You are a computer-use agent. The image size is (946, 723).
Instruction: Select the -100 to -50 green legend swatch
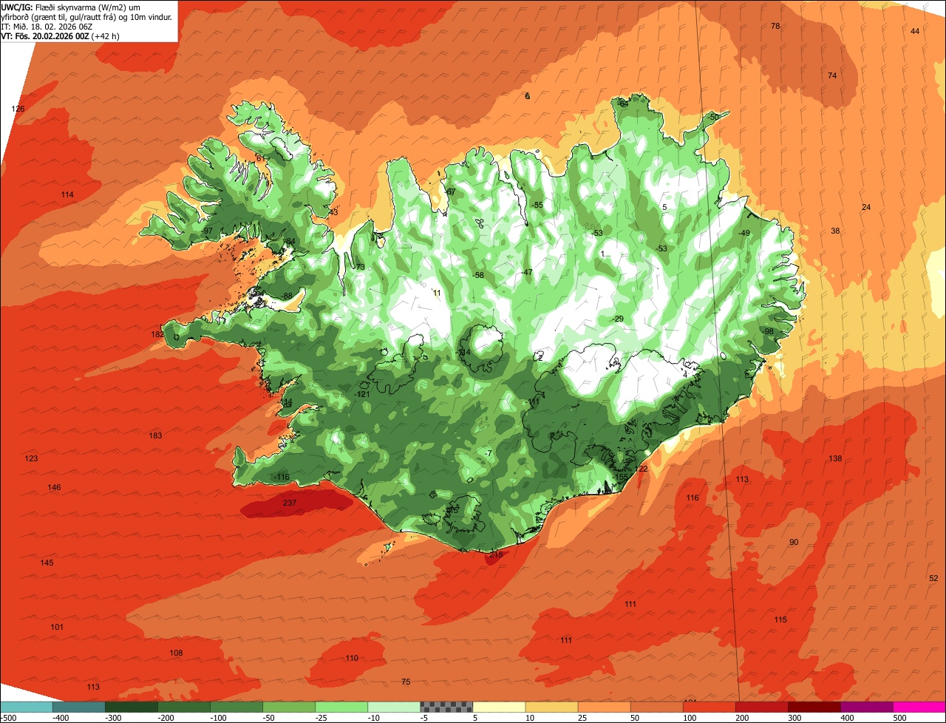(236, 707)
